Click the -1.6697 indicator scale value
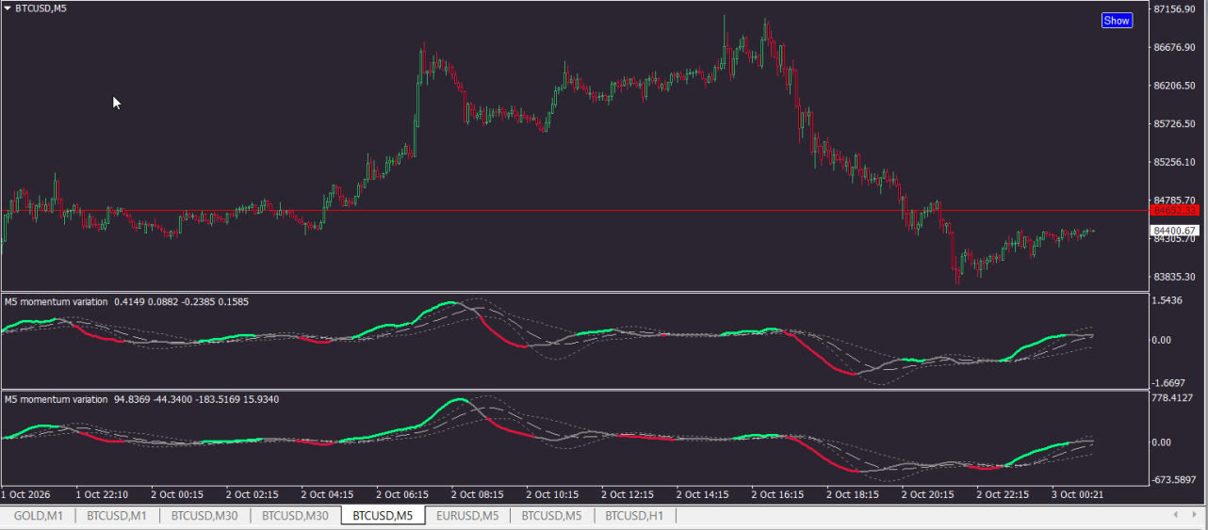This screenshot has height=530, width=1208. [x=1170, y=383]
